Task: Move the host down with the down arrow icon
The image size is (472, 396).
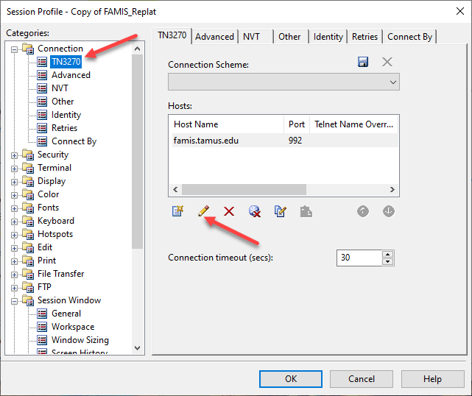Action: [389, 211]
